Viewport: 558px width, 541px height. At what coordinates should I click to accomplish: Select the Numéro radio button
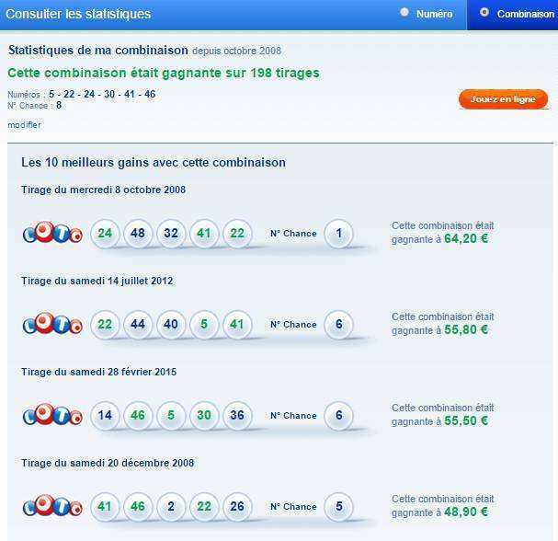tap(404, 13)
